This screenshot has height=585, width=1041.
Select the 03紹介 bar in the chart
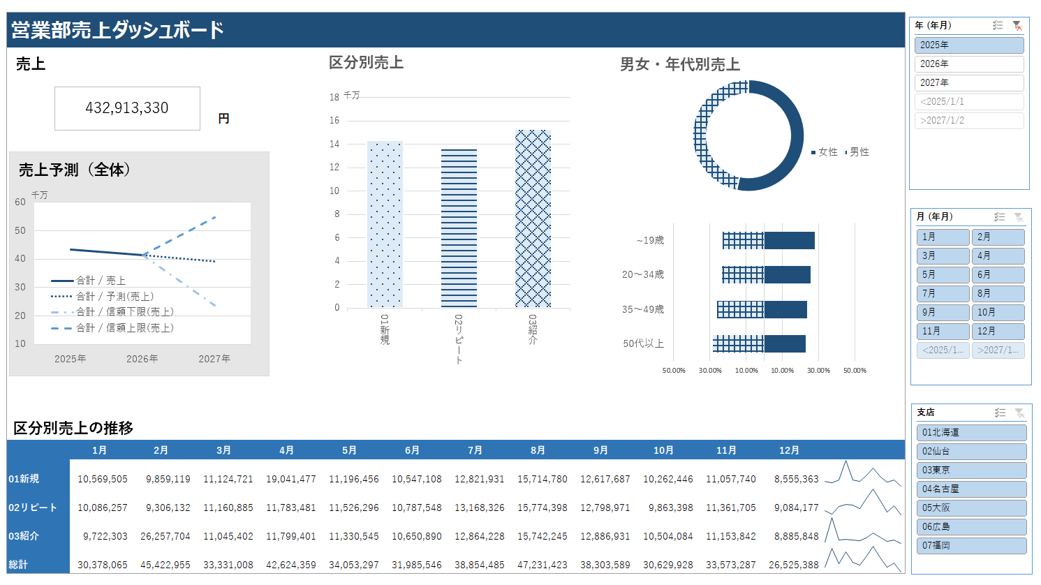pos(533,219)
